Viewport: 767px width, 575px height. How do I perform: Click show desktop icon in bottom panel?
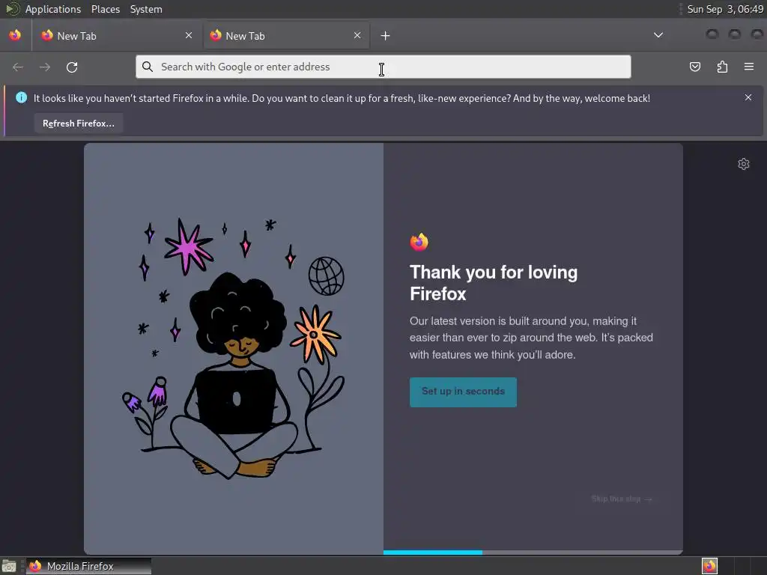[x=9, y=566]
